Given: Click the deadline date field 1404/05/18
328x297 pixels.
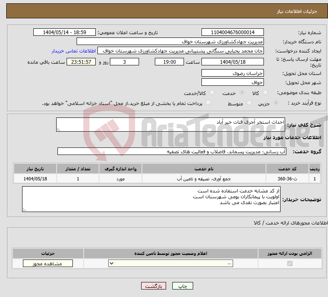Looking at the screenshot, I should pyautogui.click(x=233, y=62).
